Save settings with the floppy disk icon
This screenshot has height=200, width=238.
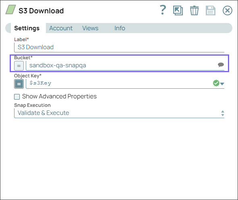pyautogui.click(x=211, y=10)
